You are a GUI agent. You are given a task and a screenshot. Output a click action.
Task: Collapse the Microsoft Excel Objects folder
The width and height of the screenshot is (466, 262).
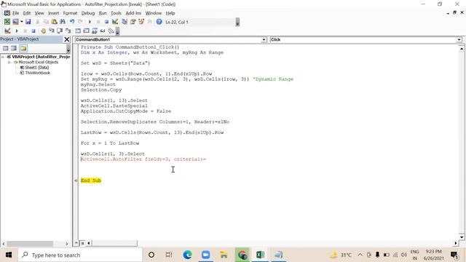click(9, 62)
